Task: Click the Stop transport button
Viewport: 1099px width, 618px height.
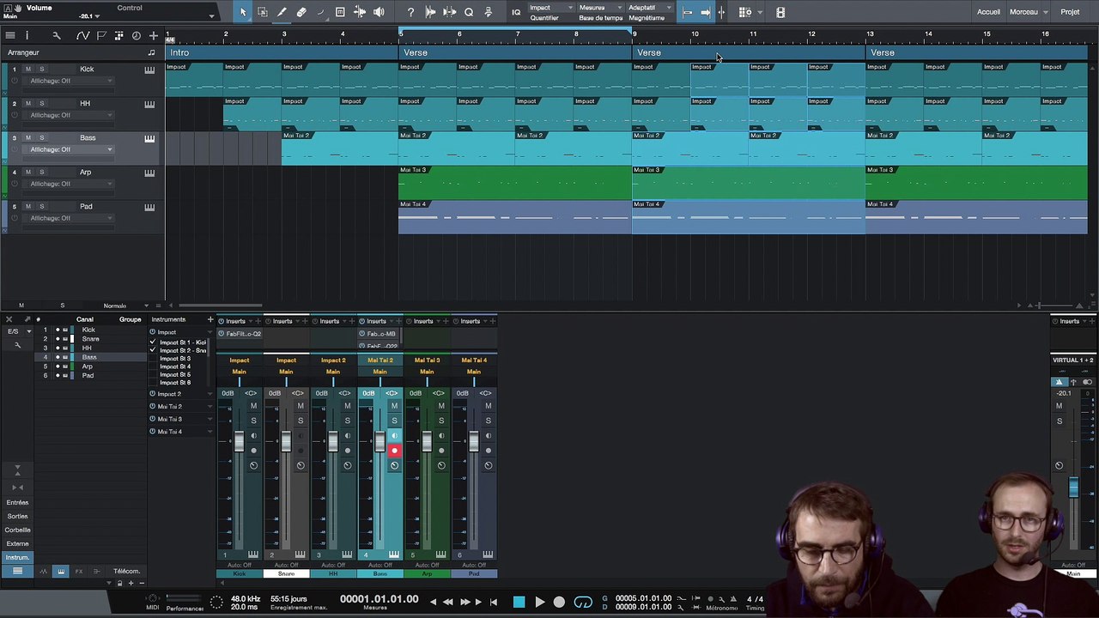Action: click(x=519, y=603)
